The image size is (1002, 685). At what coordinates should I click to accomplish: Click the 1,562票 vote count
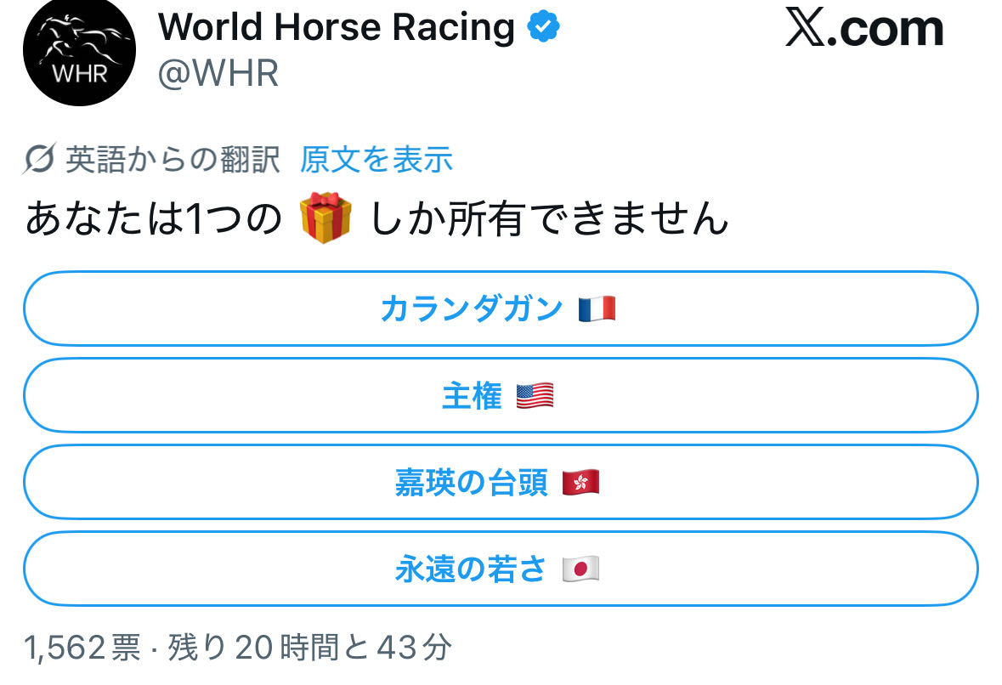[x=82, y=649]
